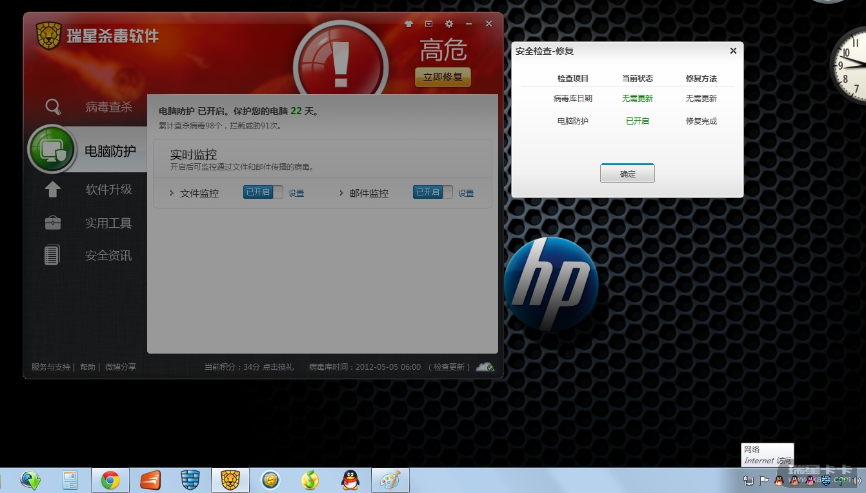The image size is (866, 493).
Task: Click the network tray icon
Action: pos(749,481)
